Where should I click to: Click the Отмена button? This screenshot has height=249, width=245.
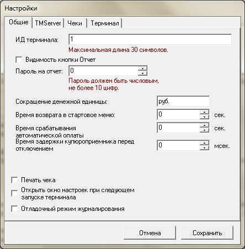pos(150,233)
